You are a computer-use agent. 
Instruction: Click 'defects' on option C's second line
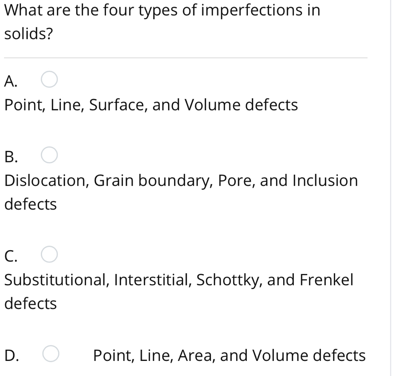(x=31, y=304)
